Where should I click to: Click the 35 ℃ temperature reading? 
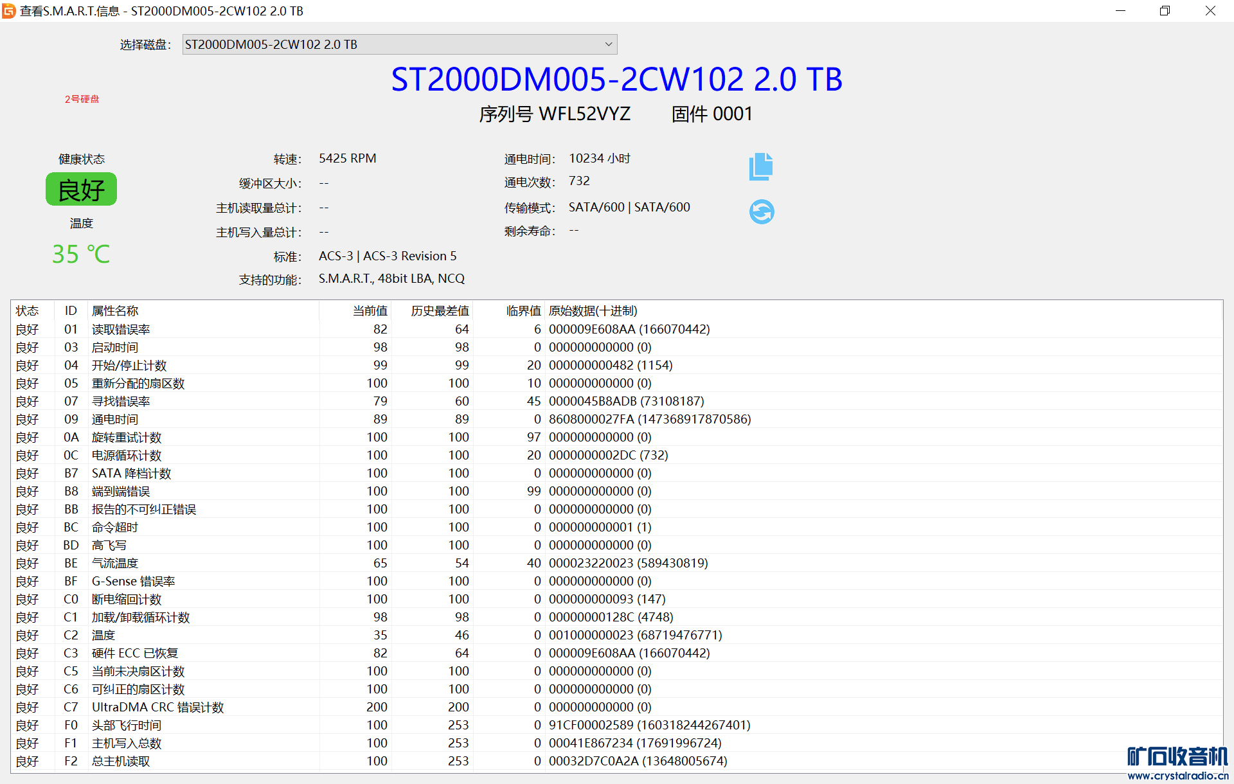(x=81, y=254)
